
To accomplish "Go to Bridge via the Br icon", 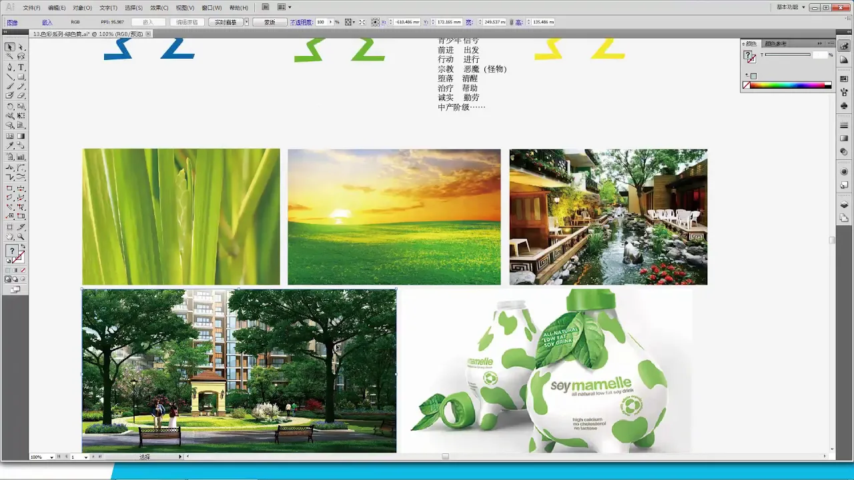I will coord(266,7).
